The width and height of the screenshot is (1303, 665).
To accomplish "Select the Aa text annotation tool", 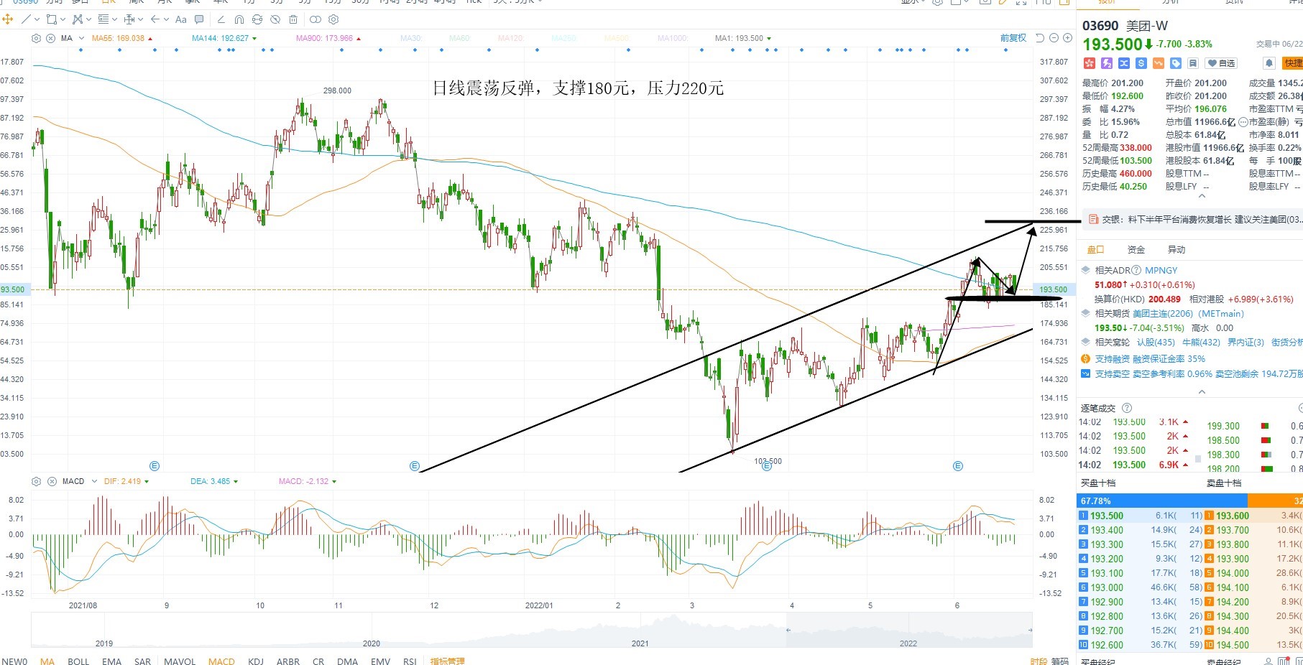I will pyautogui.click(x=181, y=19).
